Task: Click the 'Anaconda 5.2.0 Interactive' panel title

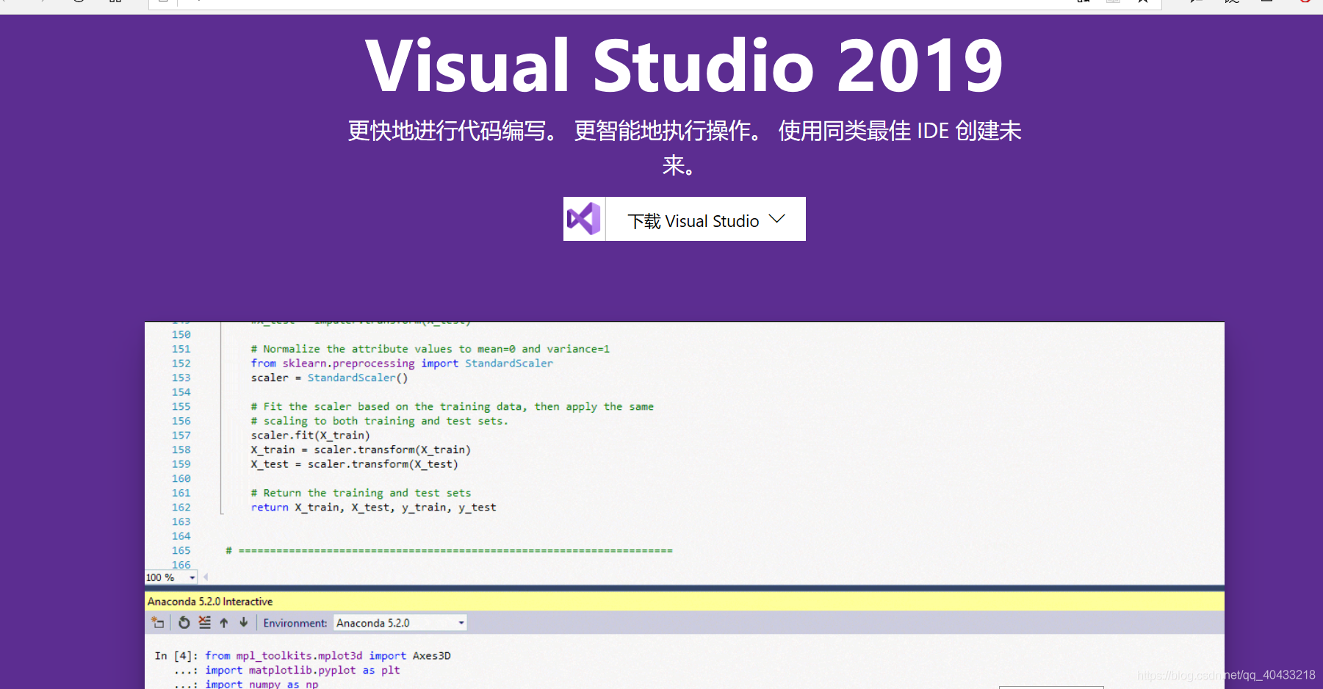Action: [210, 602]
